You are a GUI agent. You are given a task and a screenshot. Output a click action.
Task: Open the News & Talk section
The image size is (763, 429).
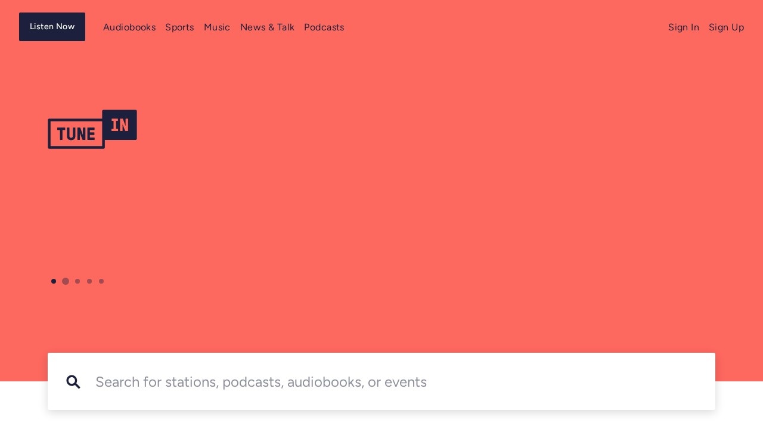pos(267,27)
